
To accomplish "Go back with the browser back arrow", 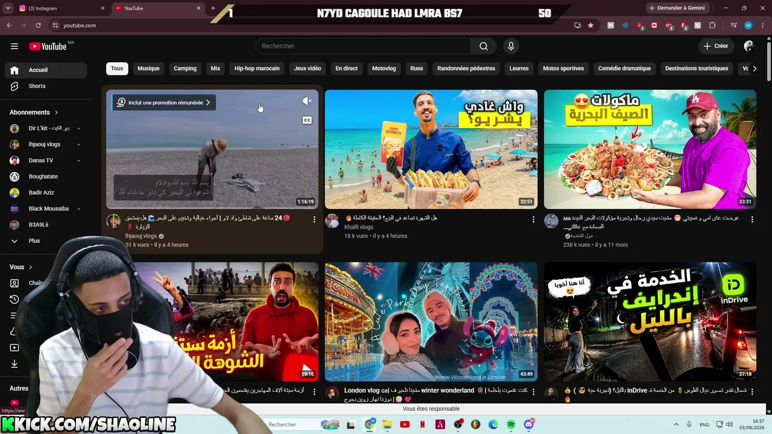I will (x=9, y=25).
